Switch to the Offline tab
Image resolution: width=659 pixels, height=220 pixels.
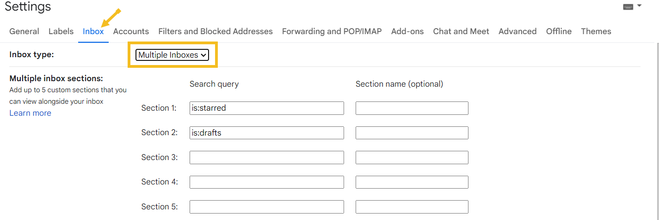(x=559, y=31)
